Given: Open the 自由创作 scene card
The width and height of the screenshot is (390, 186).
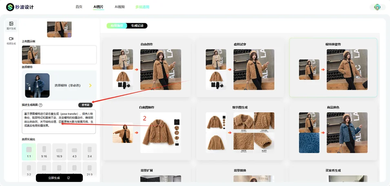Looking at the screenshot, I should click(147, 68).
